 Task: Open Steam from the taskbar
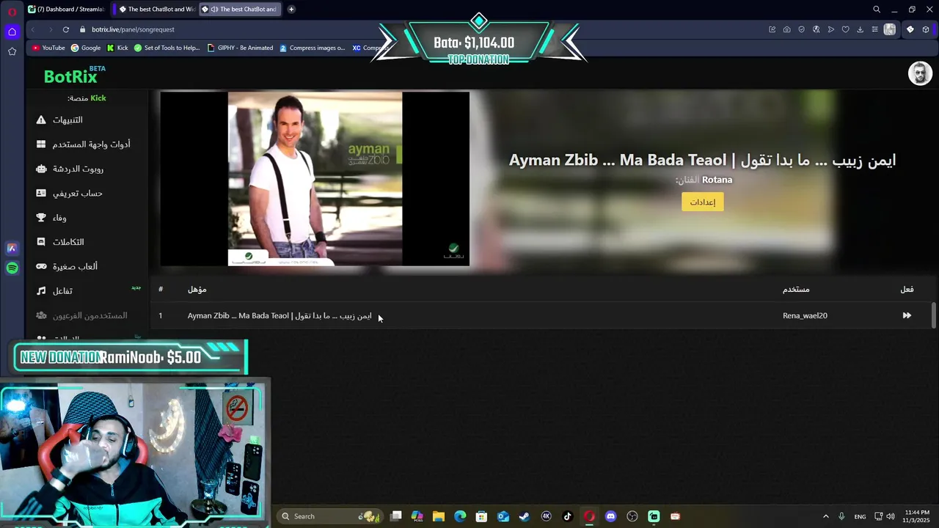(525, 516)
